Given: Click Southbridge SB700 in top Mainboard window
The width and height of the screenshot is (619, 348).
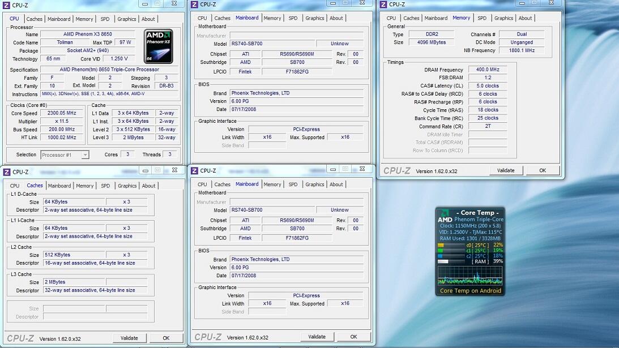Looking at the screenshot, I should pos(297,62).
